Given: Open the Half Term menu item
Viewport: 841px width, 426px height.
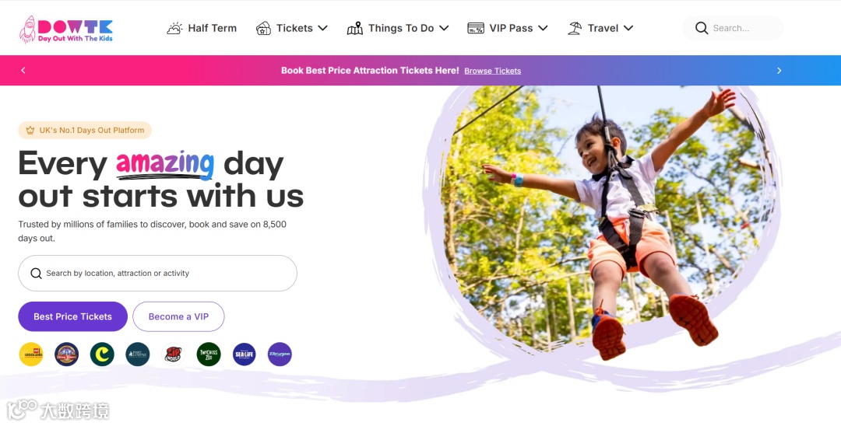Looking at the screenshot, I should point(202,28).
